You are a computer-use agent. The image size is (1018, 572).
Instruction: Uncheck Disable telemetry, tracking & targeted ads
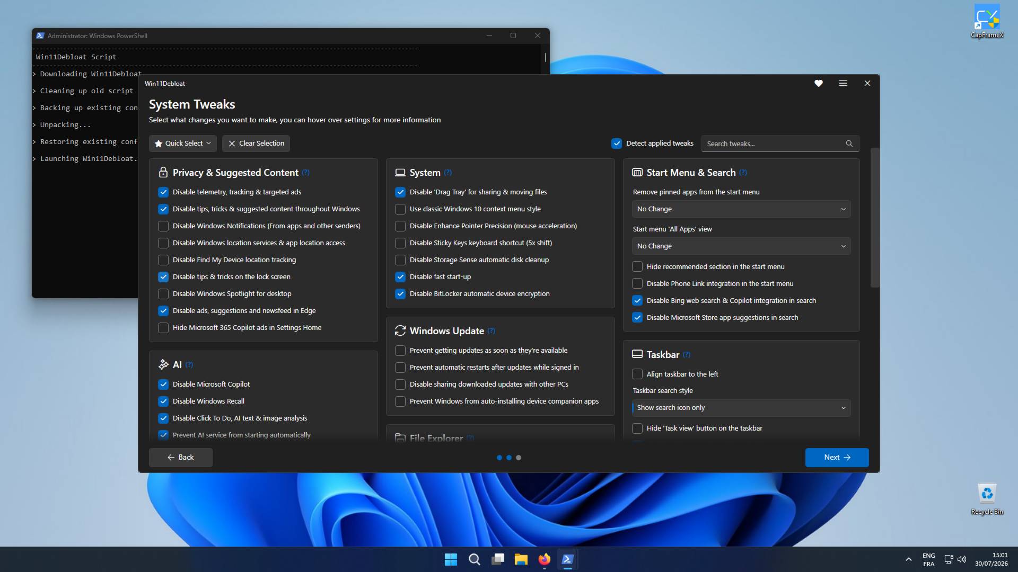click(163, 192)
